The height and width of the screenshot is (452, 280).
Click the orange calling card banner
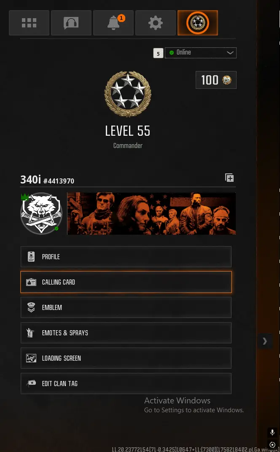151,214
